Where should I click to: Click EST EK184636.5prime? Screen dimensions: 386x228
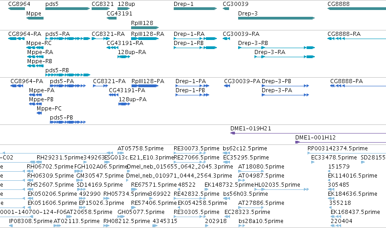tap(332, 198)
